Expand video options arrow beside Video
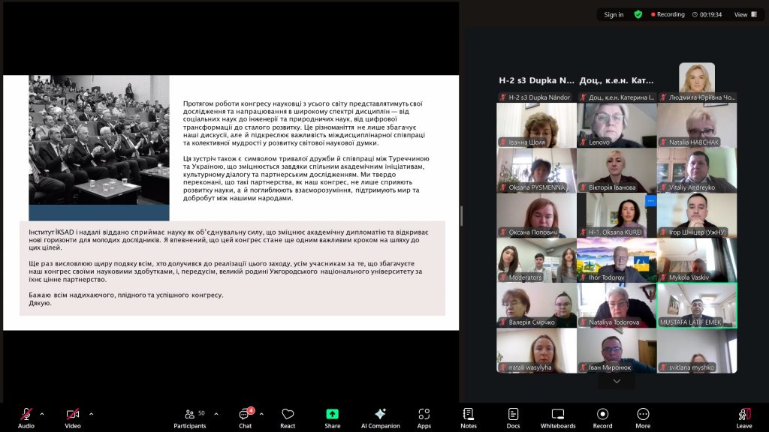The image size is (769, 432). tap(91, 414)
